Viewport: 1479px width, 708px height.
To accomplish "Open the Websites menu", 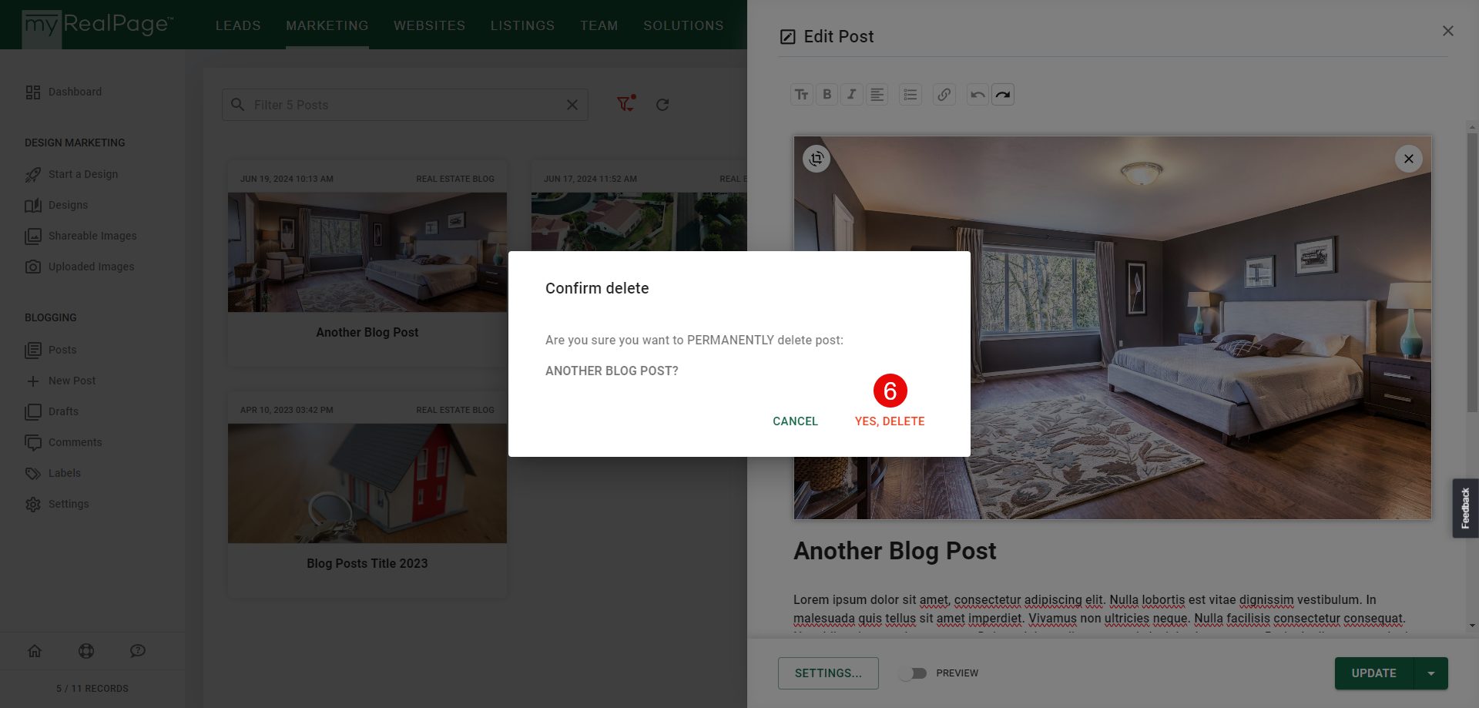I will pos(429,25).
